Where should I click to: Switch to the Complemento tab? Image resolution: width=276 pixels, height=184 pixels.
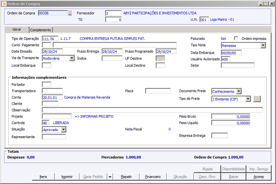pos(41,30)
